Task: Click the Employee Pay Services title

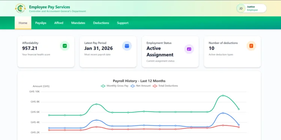Action: [x=49, y=7]
